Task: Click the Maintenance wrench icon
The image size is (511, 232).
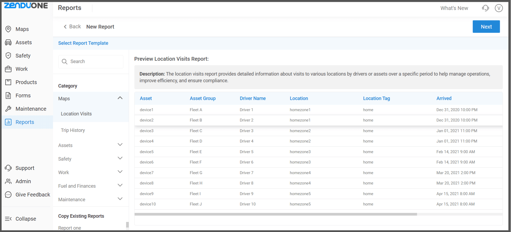Action: click(x=8, y=109)
